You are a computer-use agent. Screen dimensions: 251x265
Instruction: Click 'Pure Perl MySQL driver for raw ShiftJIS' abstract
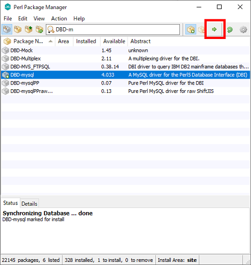pyautogui.click(x=171, y=91)
